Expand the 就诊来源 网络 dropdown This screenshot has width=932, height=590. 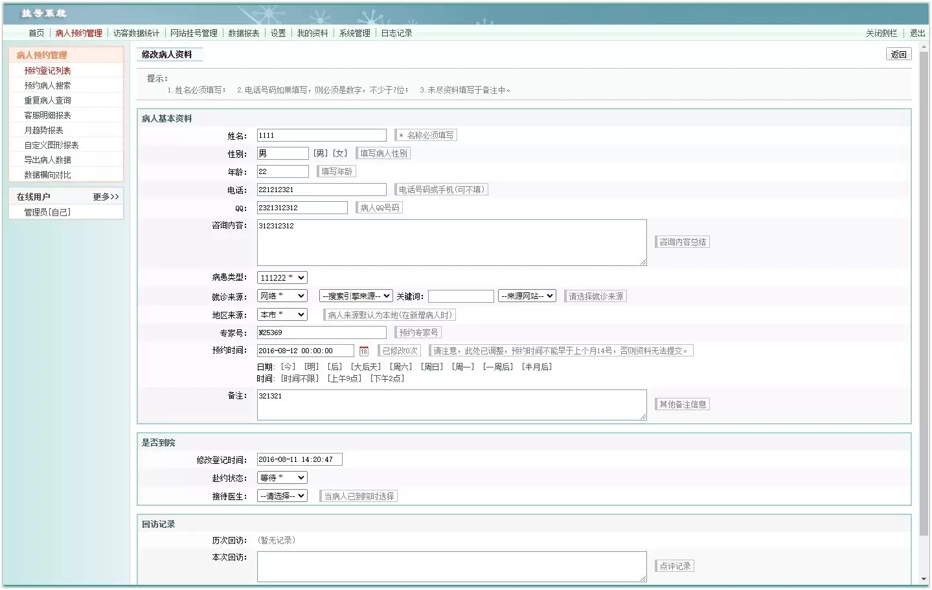282,296
